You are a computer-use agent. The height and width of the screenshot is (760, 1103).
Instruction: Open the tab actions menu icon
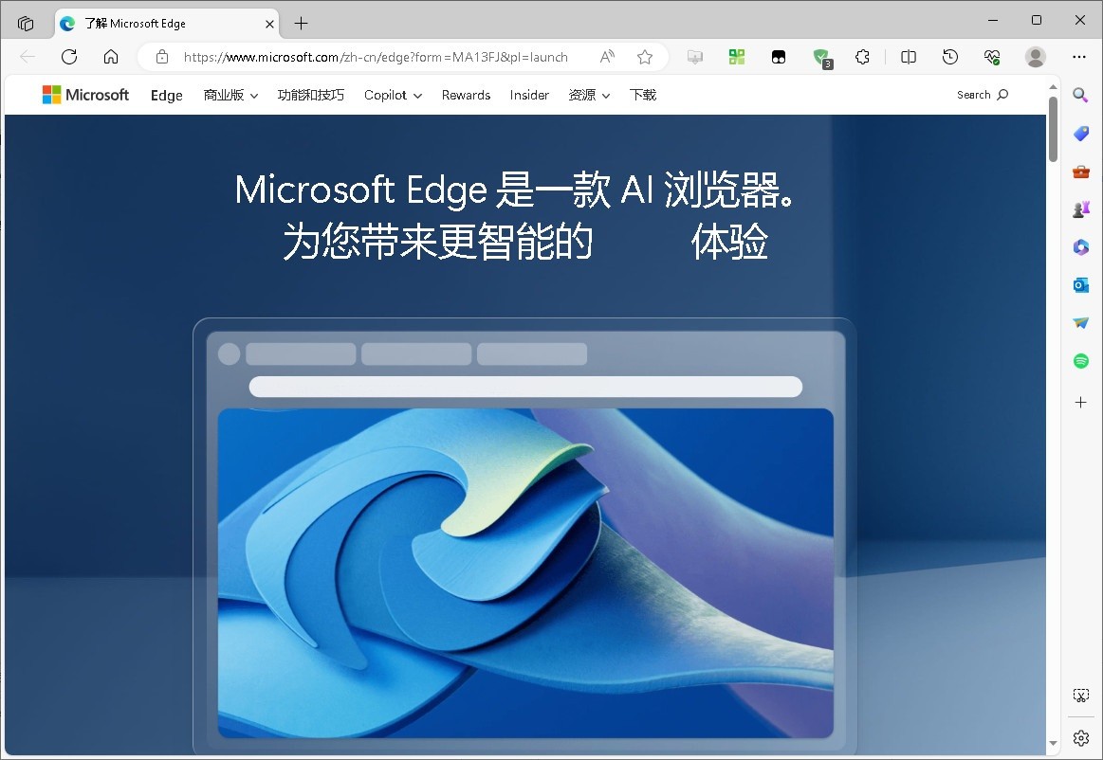pos(26,23)
